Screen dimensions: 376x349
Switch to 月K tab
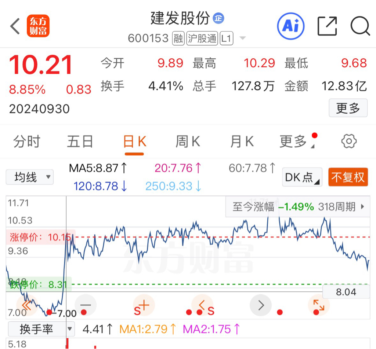(242, 141)
